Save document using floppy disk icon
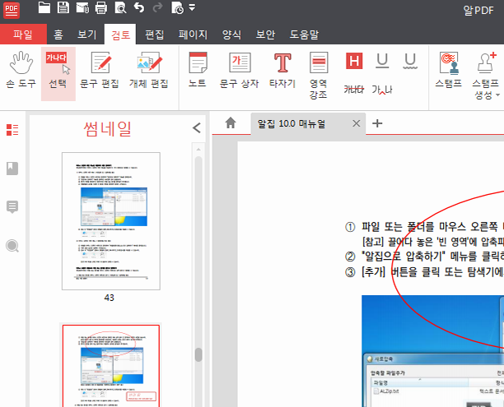 coord(63,7)
